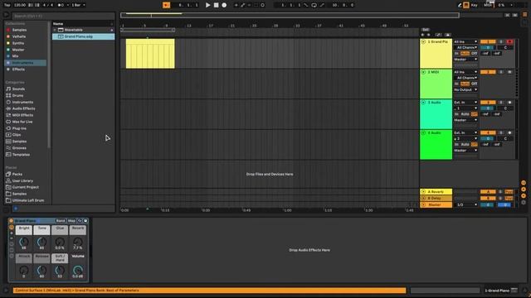
Task: Toggle the metronome button
Action: coord(61,5)
